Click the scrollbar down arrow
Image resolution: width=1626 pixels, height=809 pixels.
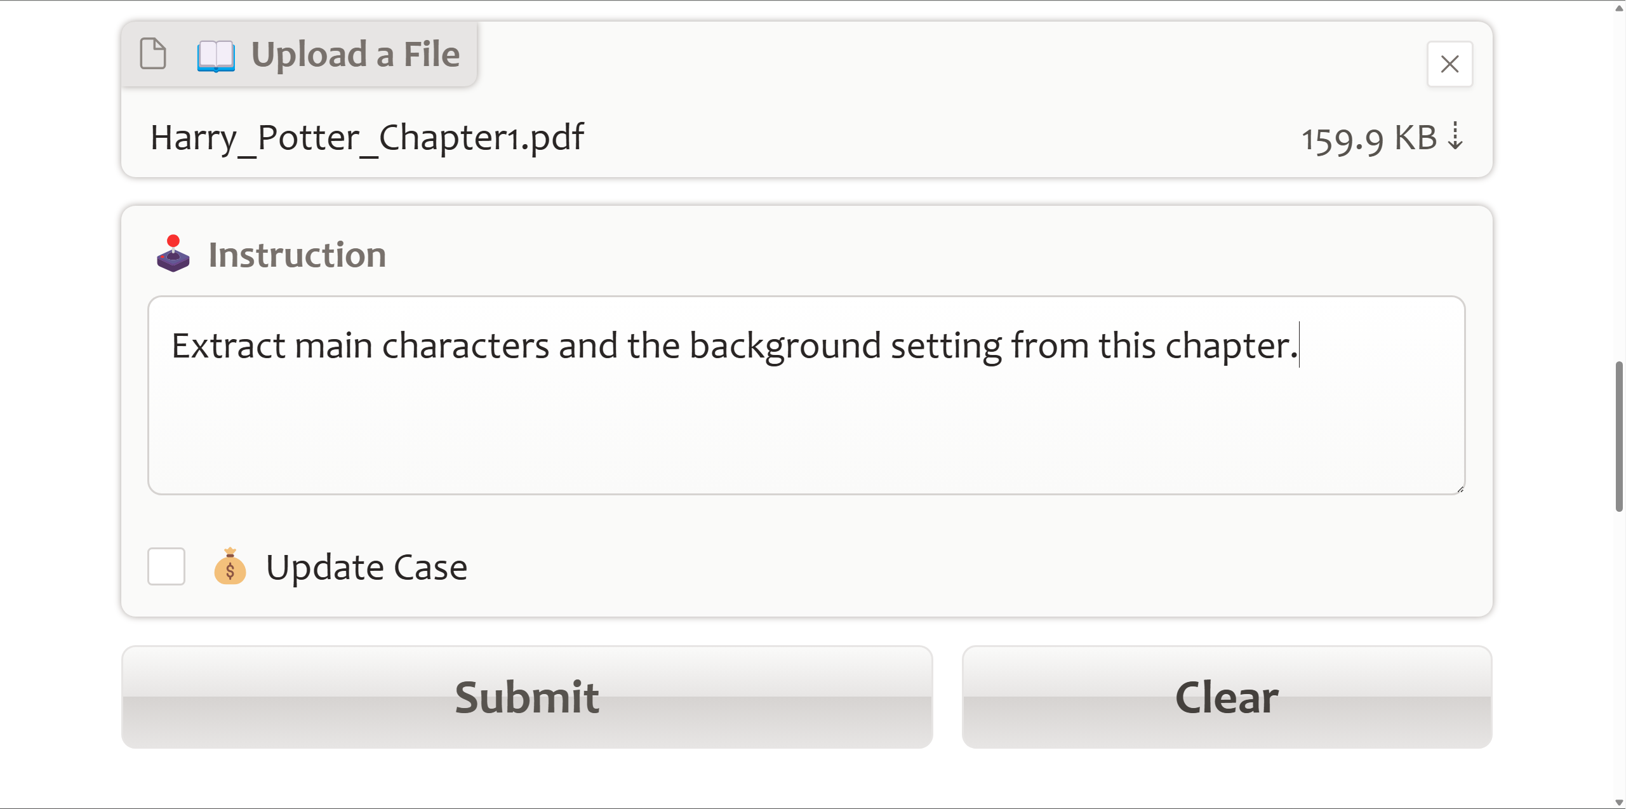1619,803
